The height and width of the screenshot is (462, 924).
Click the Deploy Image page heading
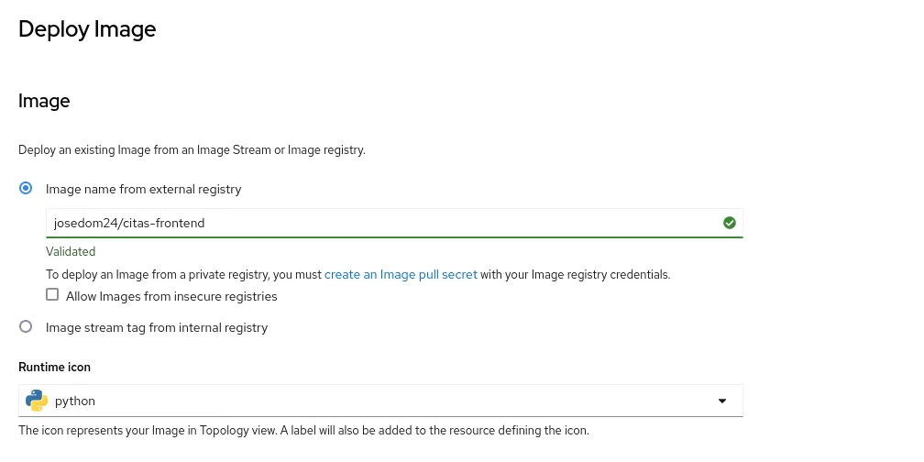coord(87,29)
